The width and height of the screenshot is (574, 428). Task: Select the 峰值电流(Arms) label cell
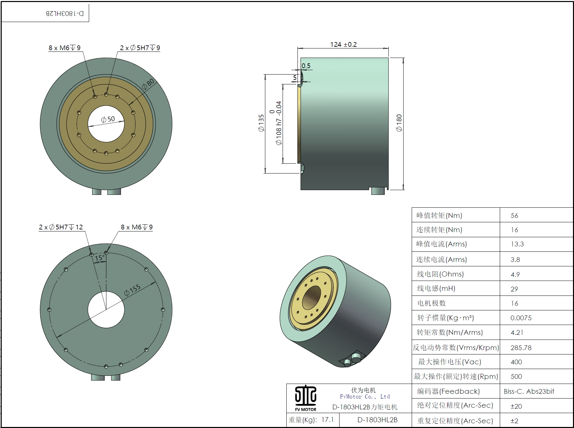[456, 244]
